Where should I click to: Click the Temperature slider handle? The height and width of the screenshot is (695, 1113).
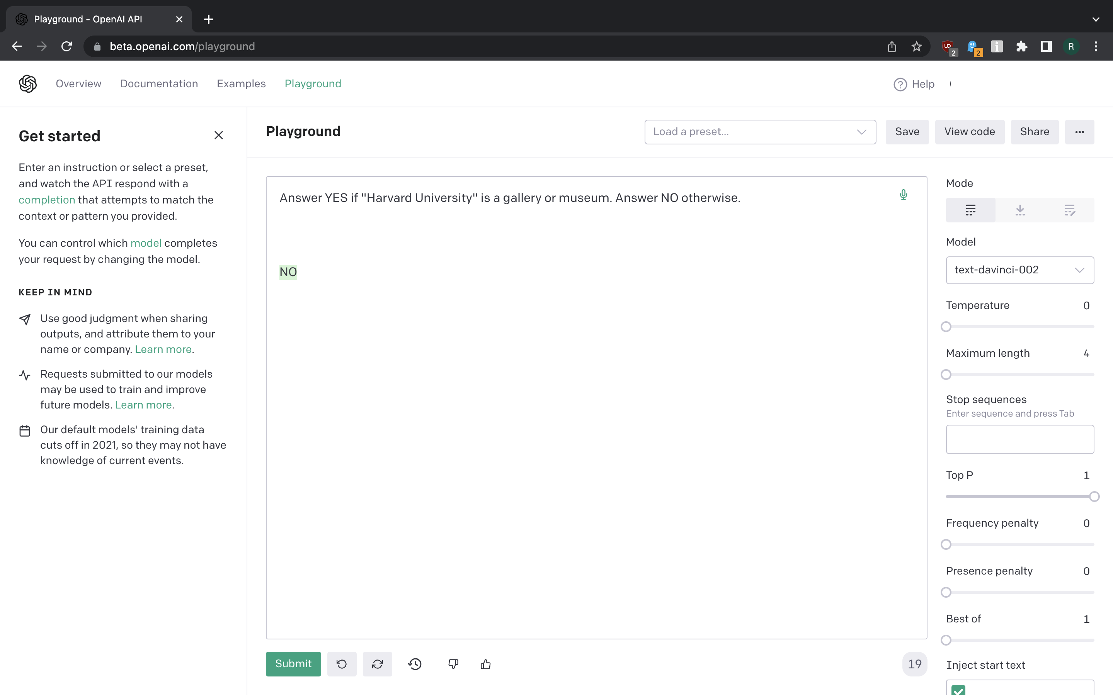coord(946,327)
